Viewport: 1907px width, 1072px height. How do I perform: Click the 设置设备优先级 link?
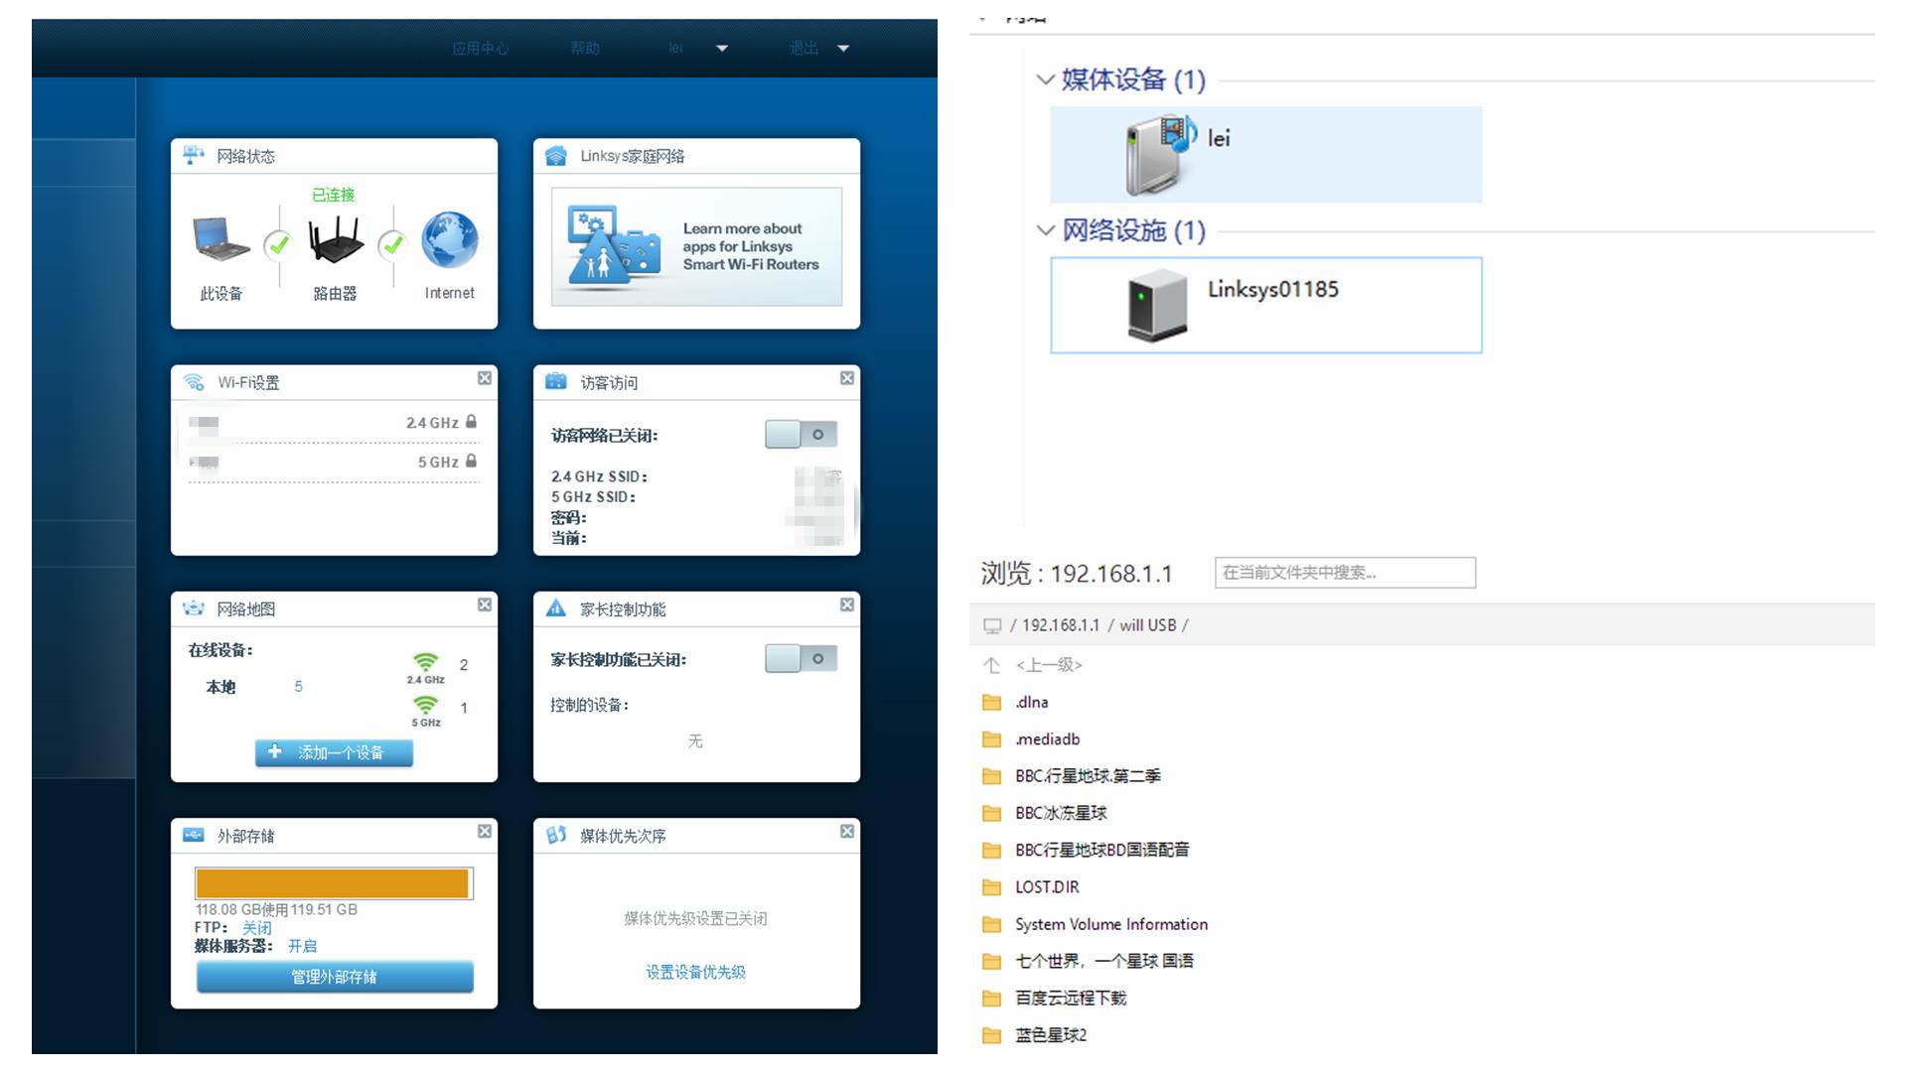[695, 972]
